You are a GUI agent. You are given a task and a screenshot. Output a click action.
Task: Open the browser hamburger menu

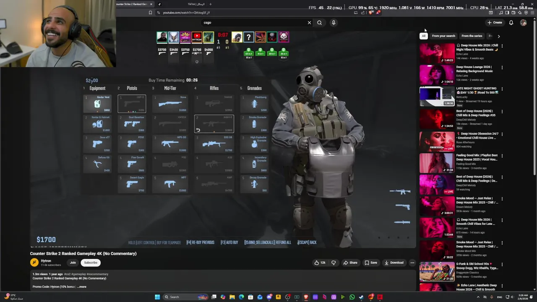532,13
